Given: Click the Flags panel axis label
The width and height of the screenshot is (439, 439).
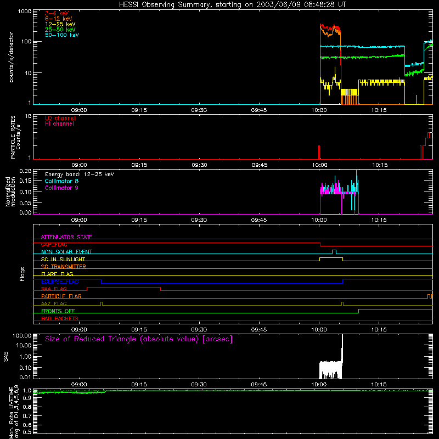Looking at the screenshot, I should click(22, 274).
